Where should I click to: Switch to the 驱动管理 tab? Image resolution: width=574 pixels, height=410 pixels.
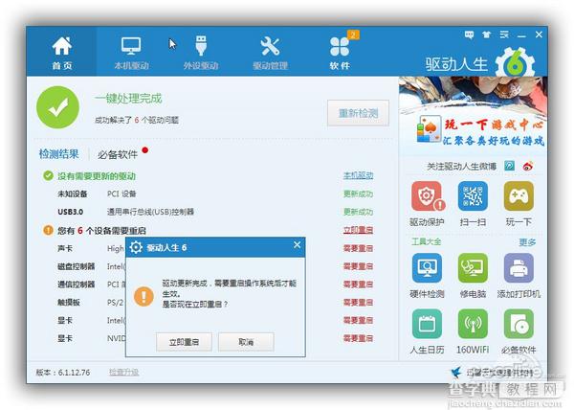pos(270,53)
